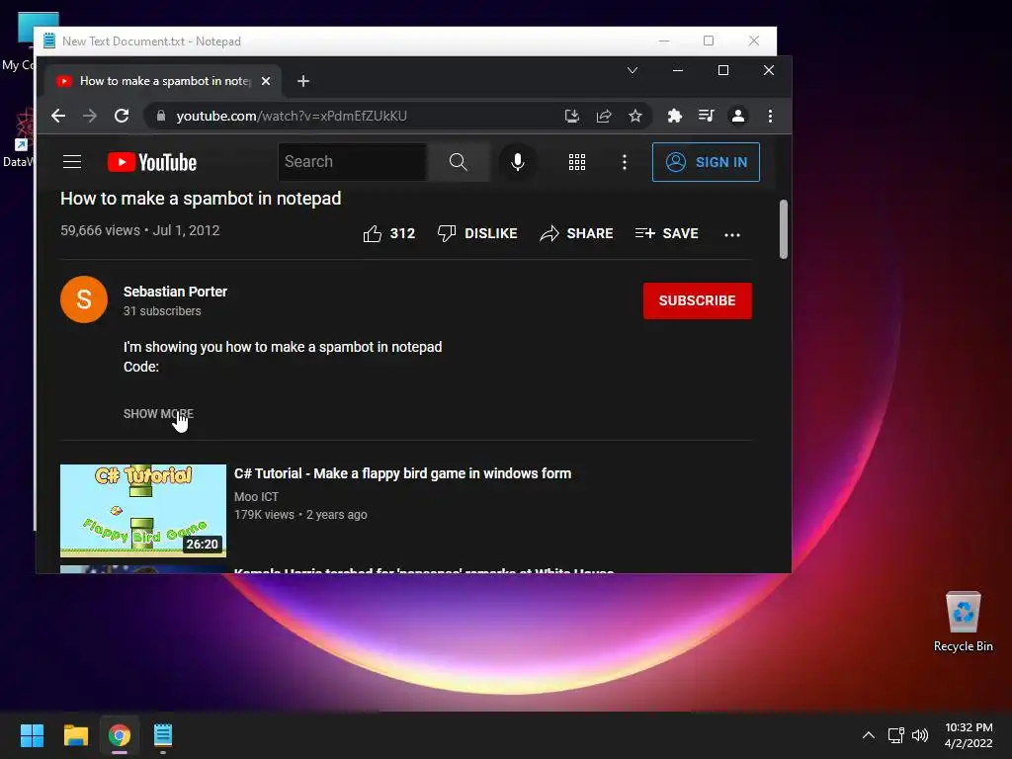
Task: Share this page icon in address bar
Action: tap(604, 116)
